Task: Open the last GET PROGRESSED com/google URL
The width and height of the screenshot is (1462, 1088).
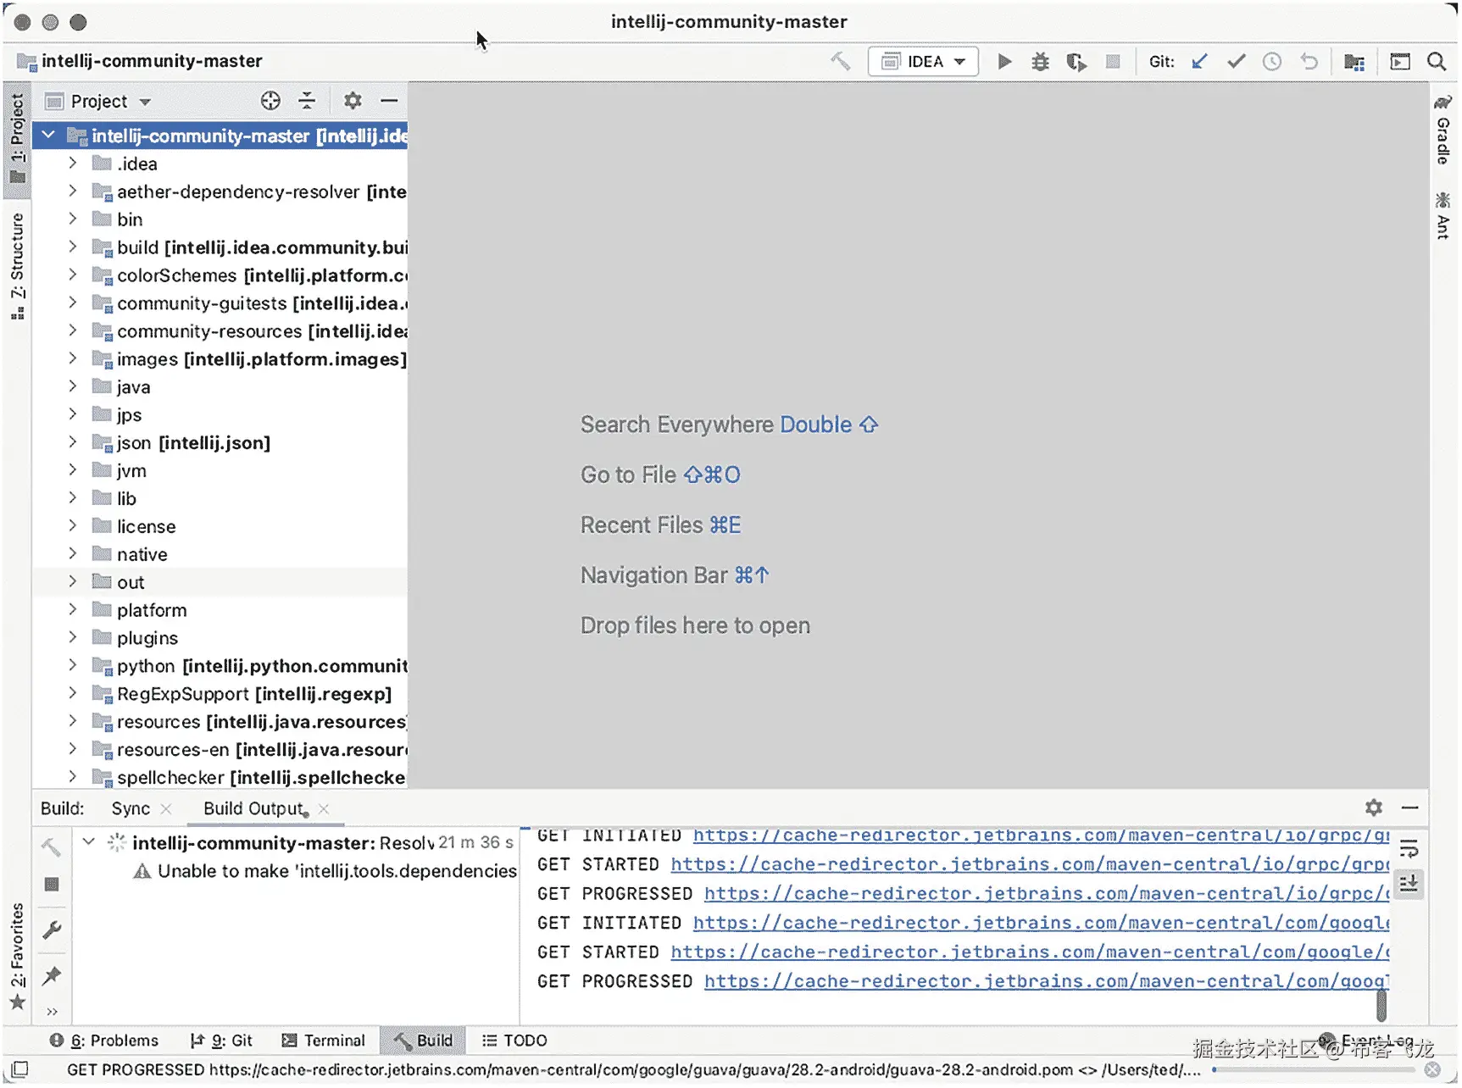Action: tap(1047, 981)
